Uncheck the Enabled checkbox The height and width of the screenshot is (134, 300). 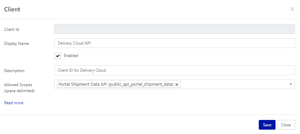[x=58, y=56]
